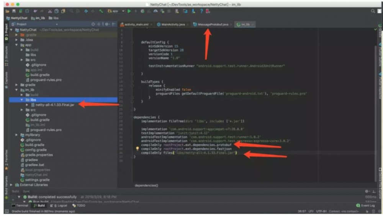Expand the gradle folder in tree
This screenshot has height=216, width=383.
[x=16, y=85]
